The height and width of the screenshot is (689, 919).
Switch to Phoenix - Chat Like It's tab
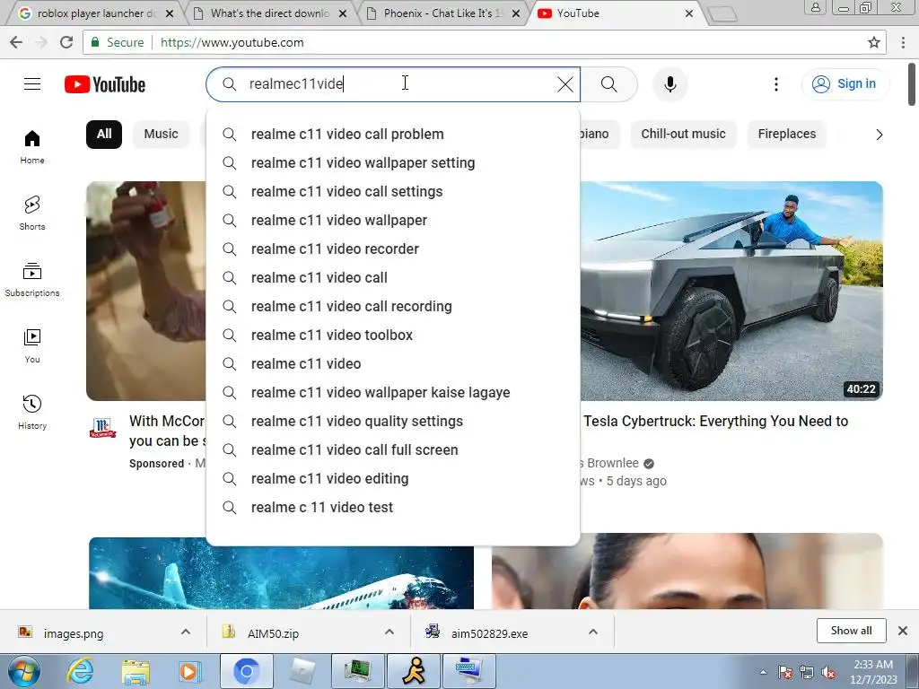(442, 13)
